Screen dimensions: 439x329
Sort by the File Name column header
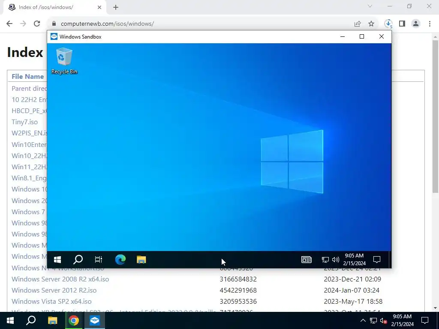[x=28, y=76]
